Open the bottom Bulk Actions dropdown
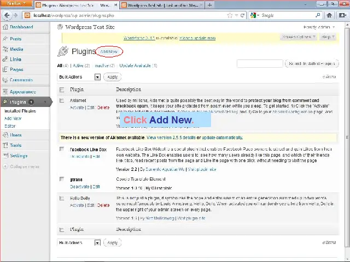350x262 pixels. (x=79, y=242)
